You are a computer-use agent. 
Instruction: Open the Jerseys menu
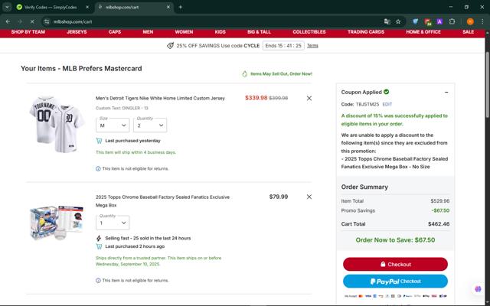77,32
